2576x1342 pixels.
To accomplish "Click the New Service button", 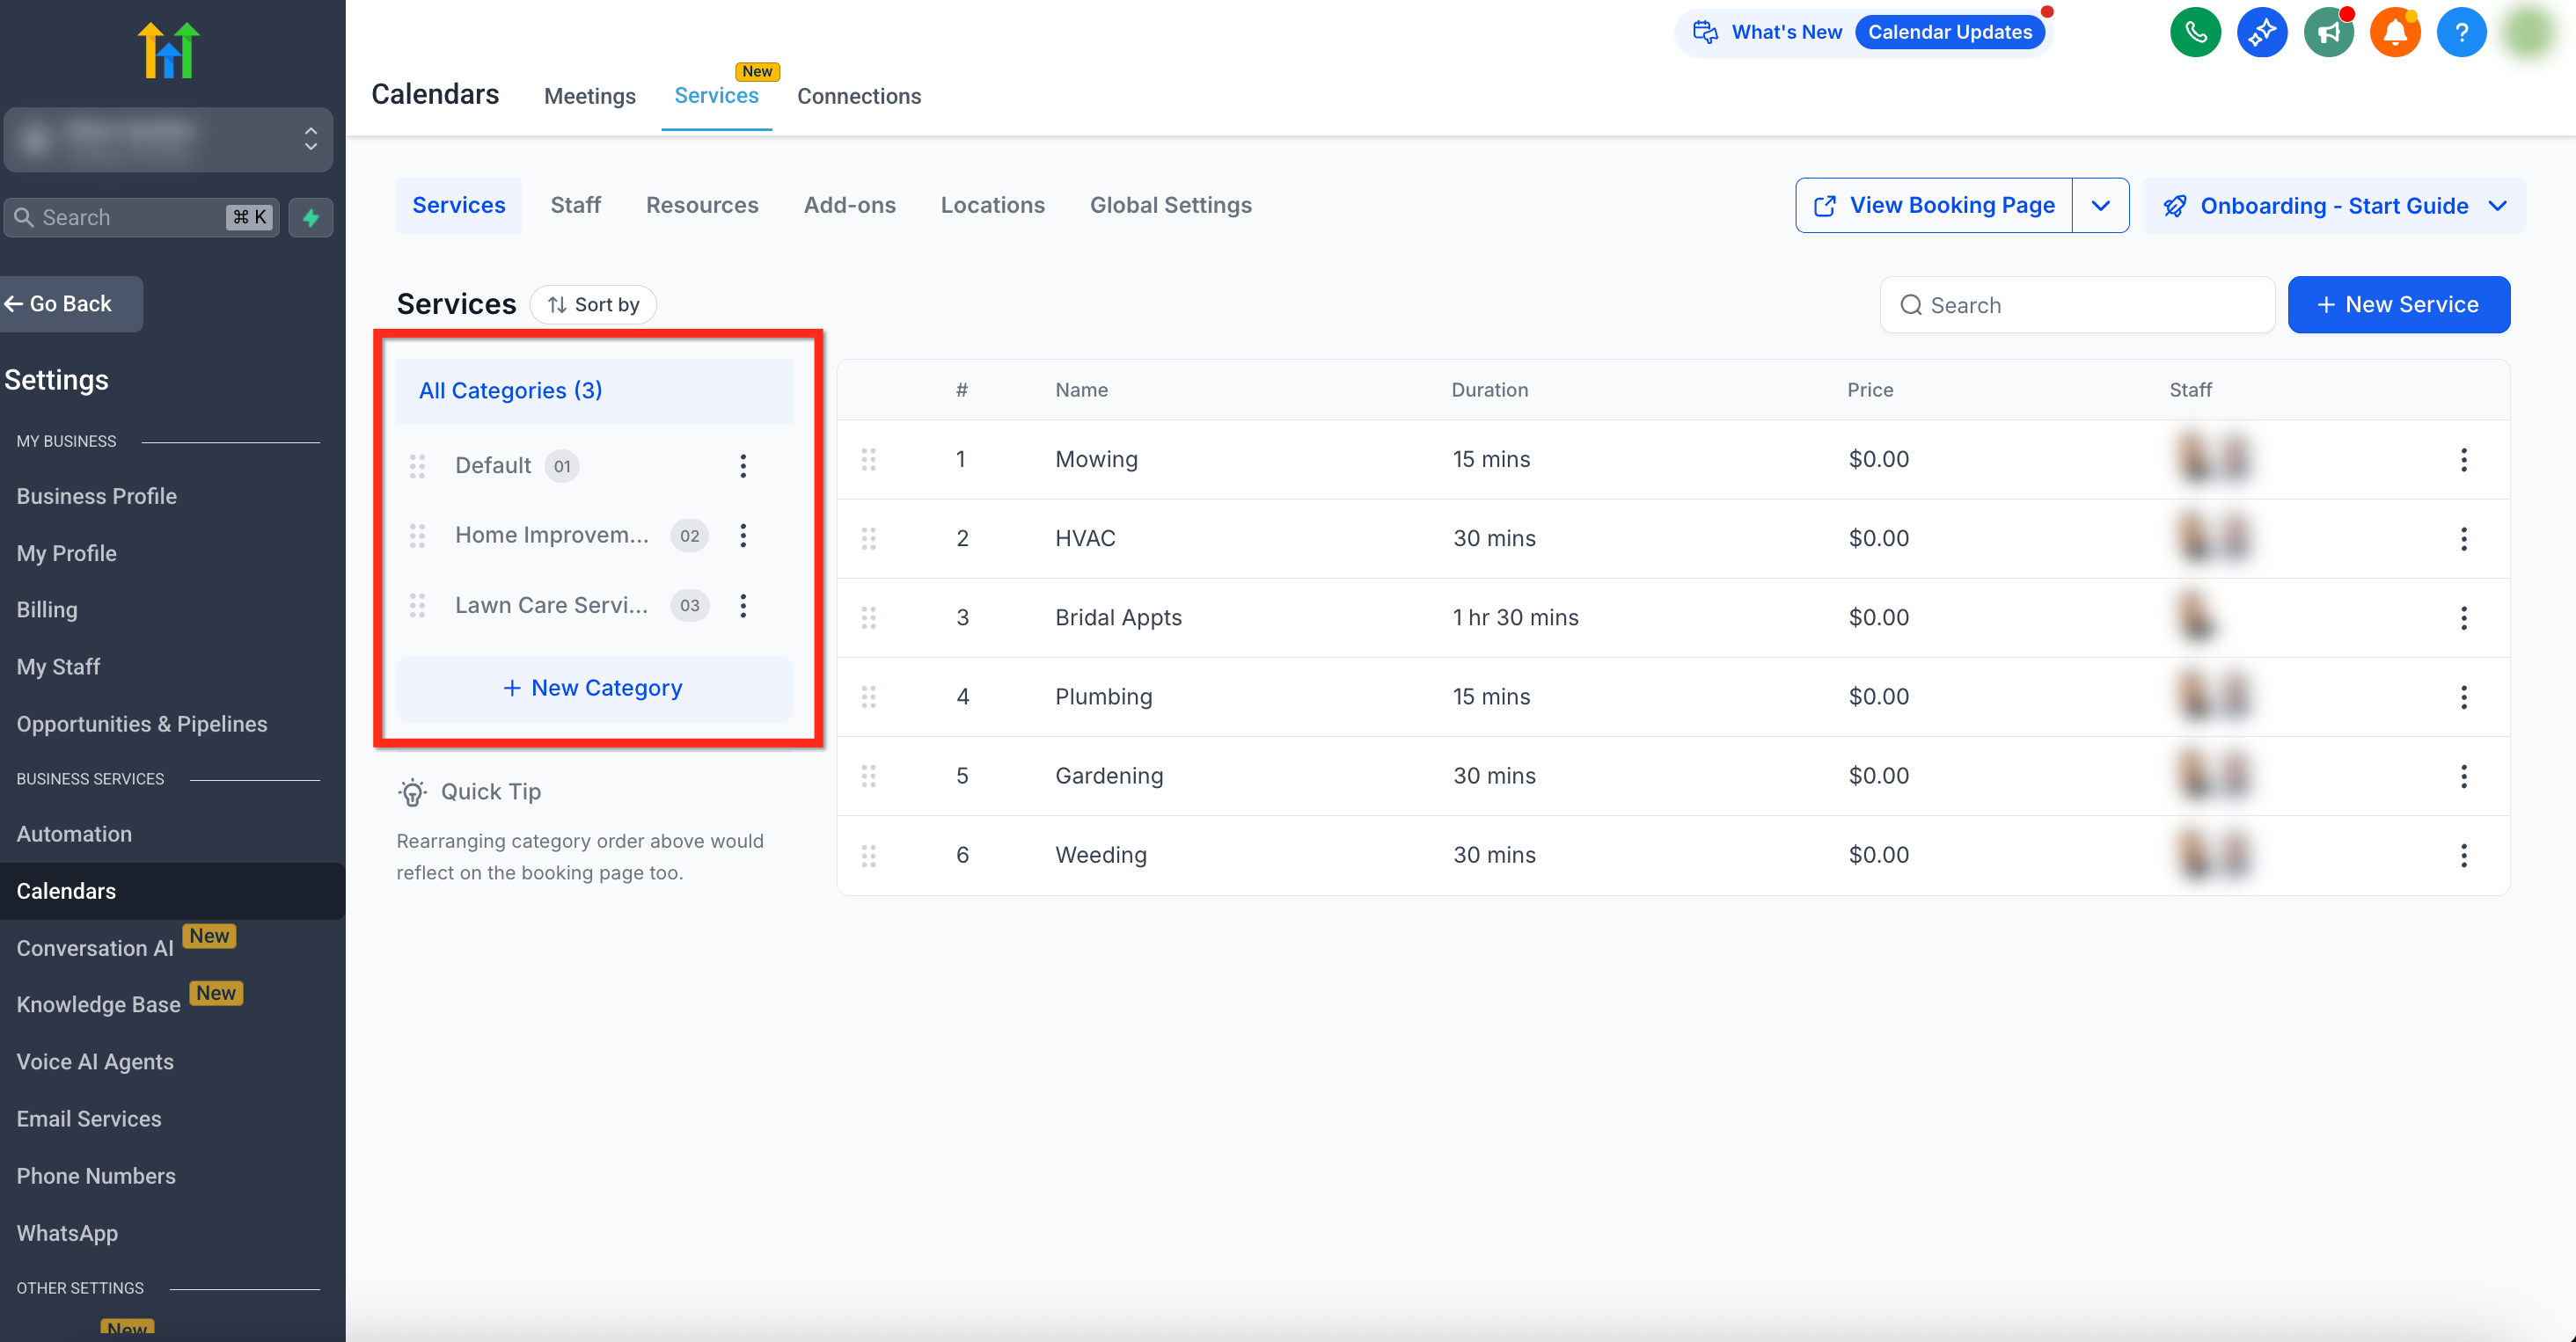I will (x=2398, y=305).
